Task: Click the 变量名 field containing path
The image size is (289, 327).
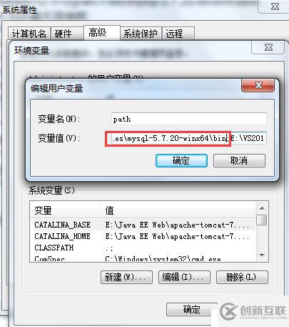Action: (x=188, y=119)
